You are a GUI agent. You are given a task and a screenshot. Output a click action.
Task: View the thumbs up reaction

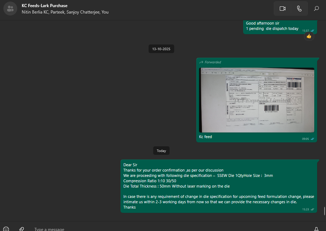pos(309,36)
